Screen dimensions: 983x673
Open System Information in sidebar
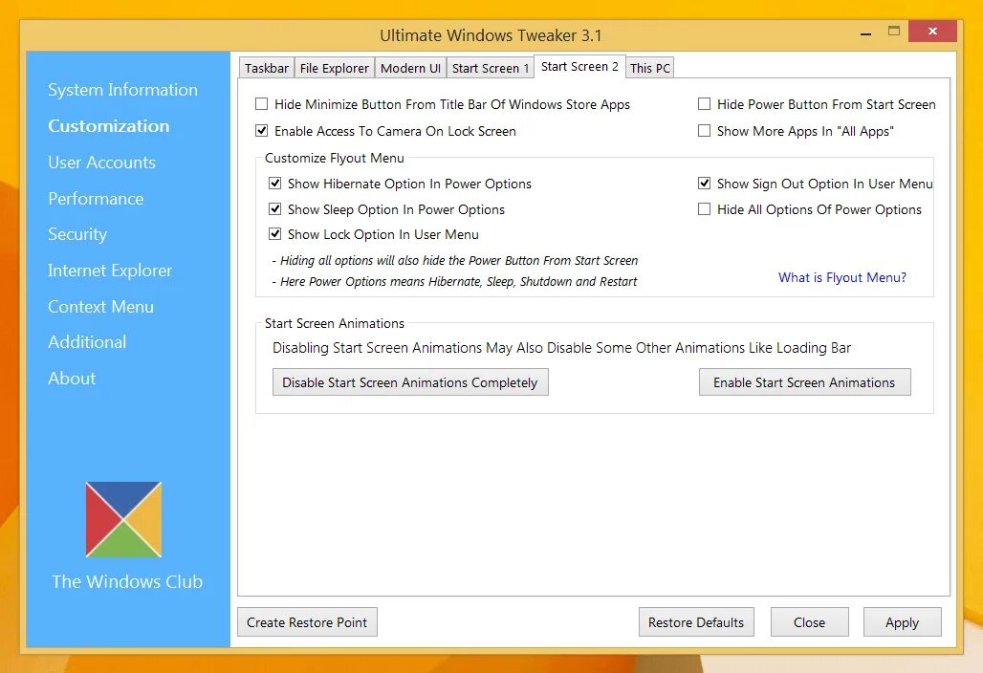pos(122,90)
